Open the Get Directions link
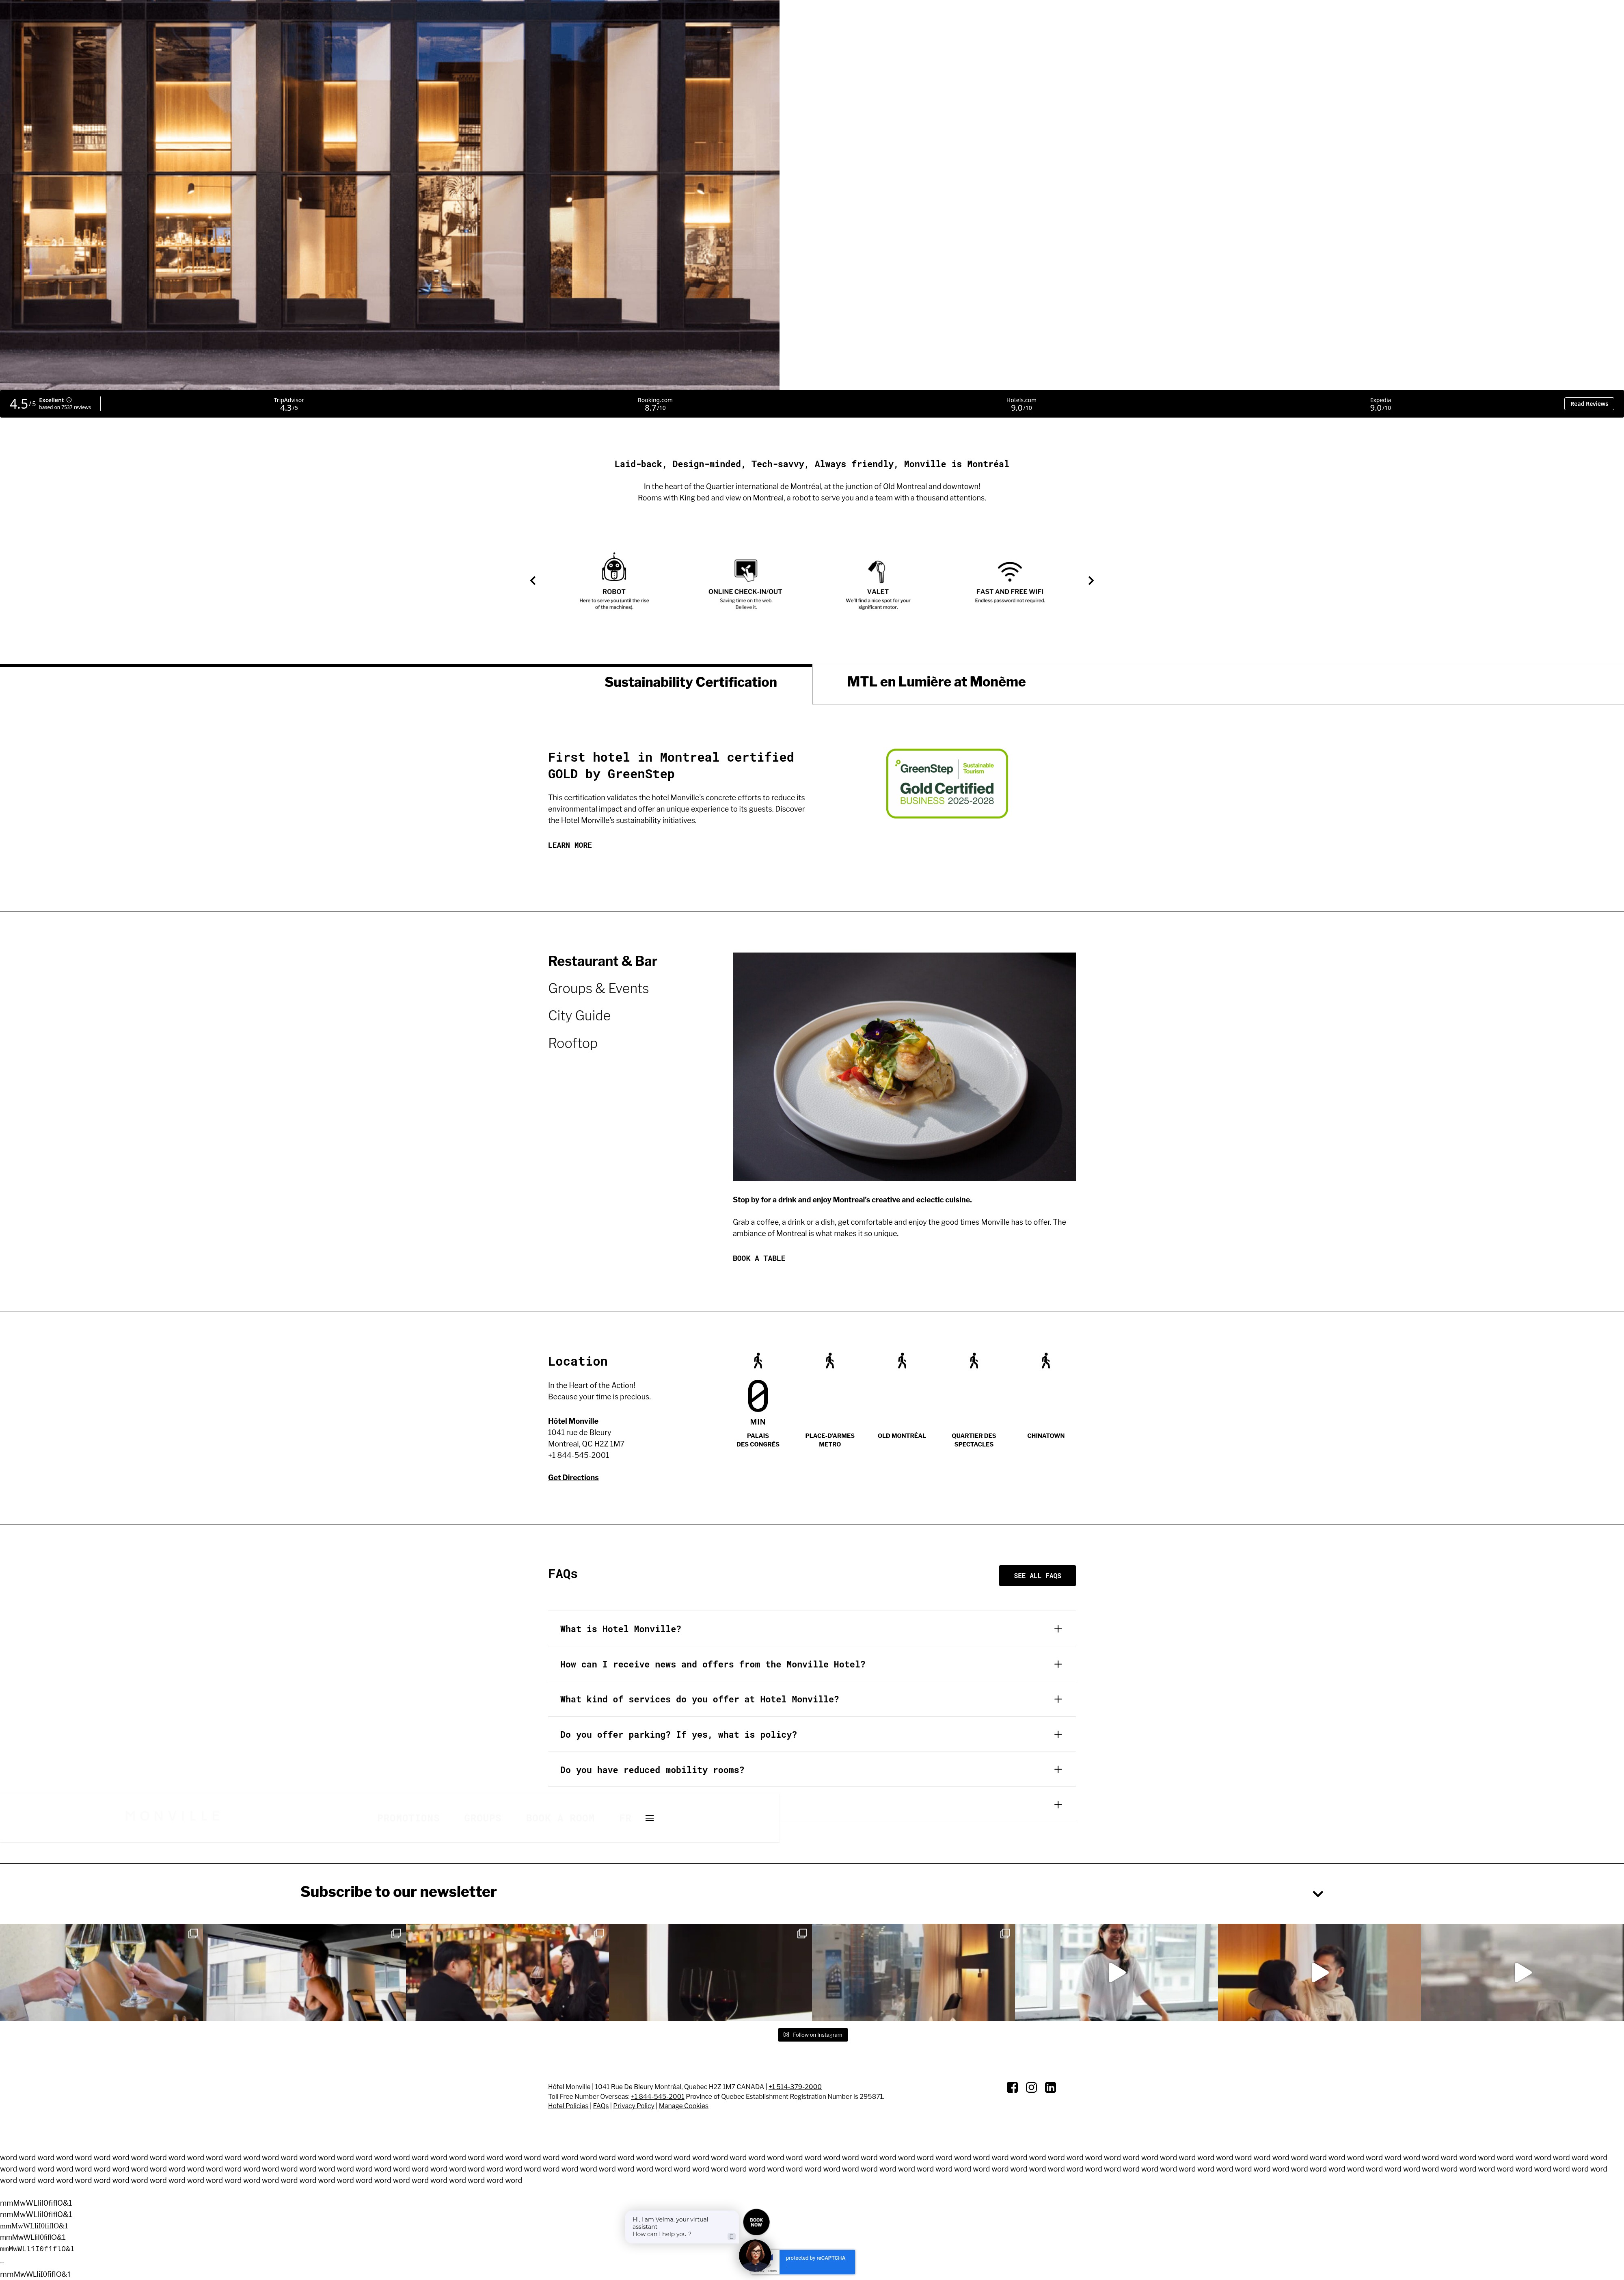The image size is (1624, 2280). 573,1478
